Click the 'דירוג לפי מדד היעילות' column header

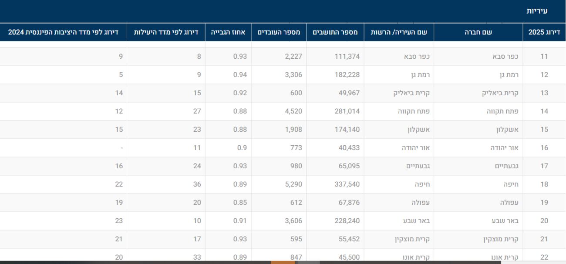(166, 32)
